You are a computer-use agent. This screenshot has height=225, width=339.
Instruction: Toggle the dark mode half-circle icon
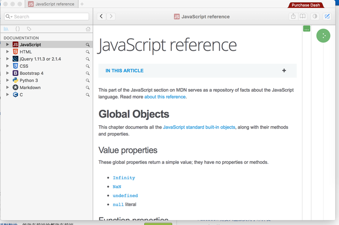(x=315, y=16)
